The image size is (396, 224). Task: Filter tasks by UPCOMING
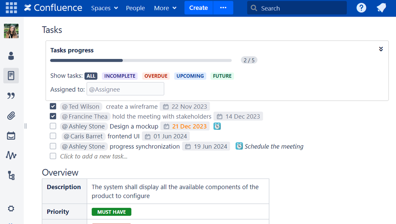pos(190,76)
